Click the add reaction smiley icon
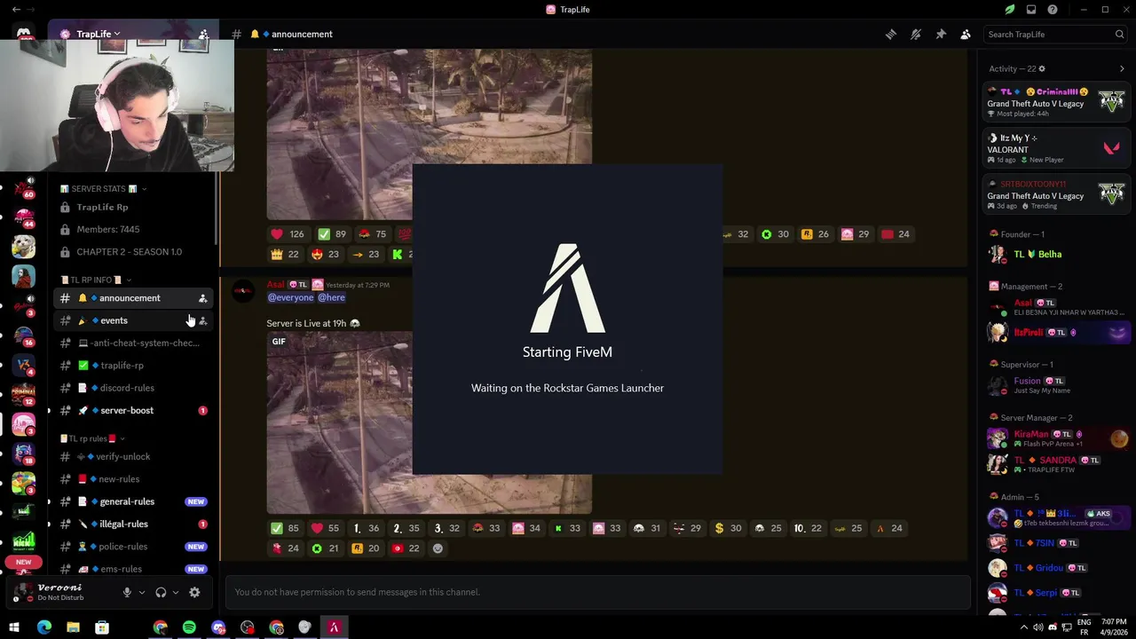1136x639 pixels. [x=438, y=548]
